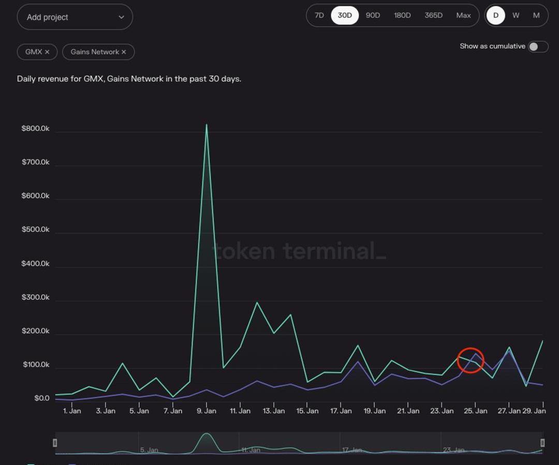Remove the GMX project tag with its x
Image resolution: width=559 pixels, height=465 pixels.
[x=47, y=52]
